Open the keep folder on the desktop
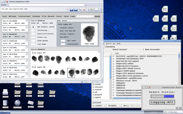The image size is (183, 114). tap(17, 93)
